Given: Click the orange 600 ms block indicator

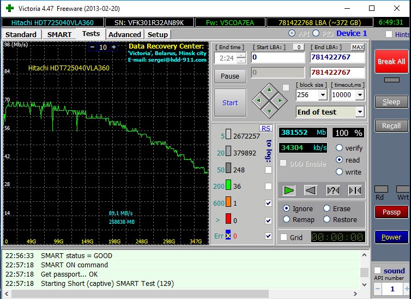Looking at the screenshot, I should (228, 201).
